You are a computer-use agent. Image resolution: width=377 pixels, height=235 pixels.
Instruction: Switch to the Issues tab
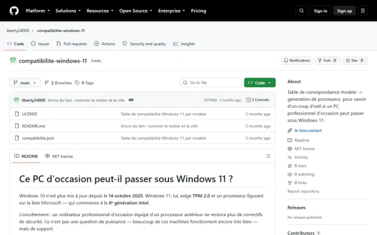tap(40, 44)
